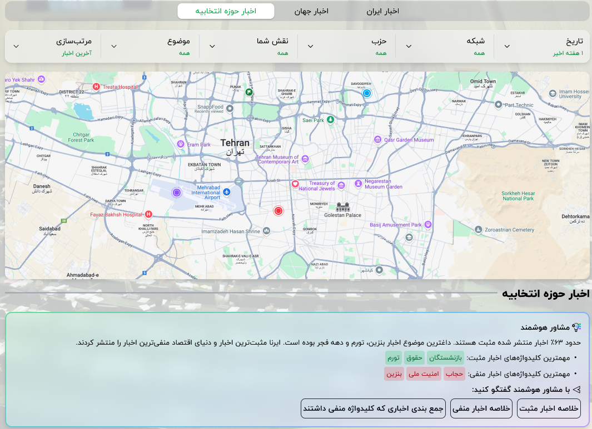Click the purple marker near Mehrabad Airport
Image resolution: width=592 pixels, height=429 pixels.
pyautogui.click(x=177, y=193)
